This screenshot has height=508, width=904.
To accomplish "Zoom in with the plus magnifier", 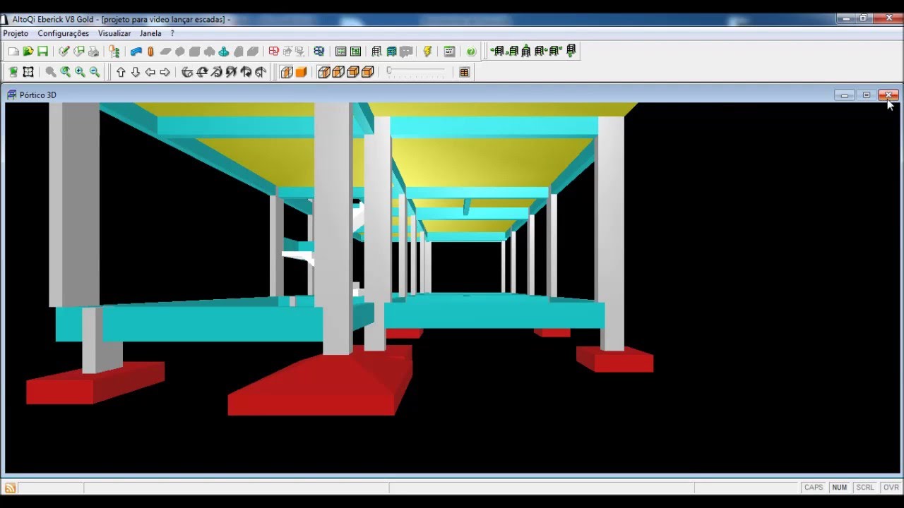I will pyautogui.click(x=80, y=72).
